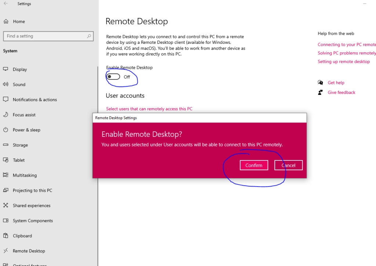Open Tablet settings via its icon
The height and width of the screenshot is (266, 376).
(x=6, y=160)
